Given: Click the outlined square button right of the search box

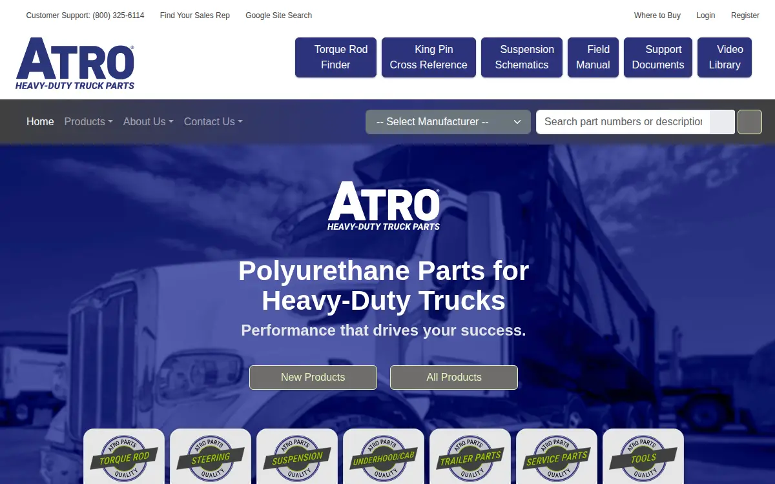Looking at the screenshot, I should 750,122.
